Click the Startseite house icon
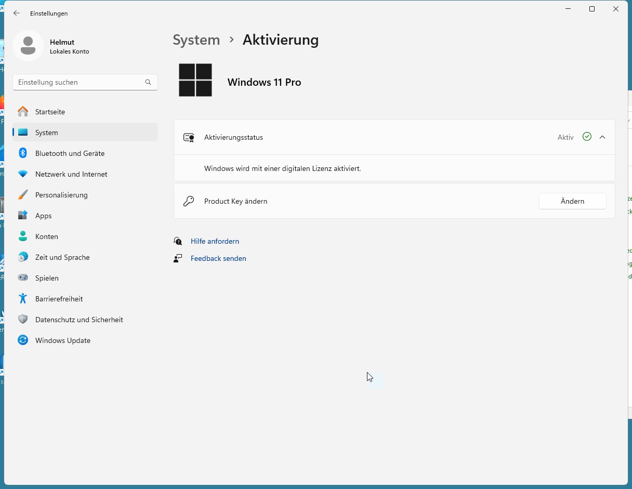This screenshot has height=489, width=632. (23, 112)
